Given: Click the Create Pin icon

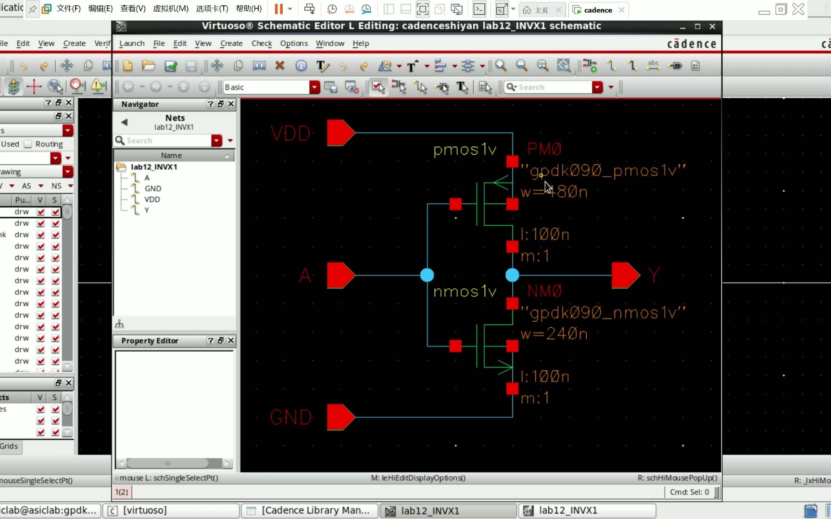Looking at the screenshot, I should coord(675,65).
